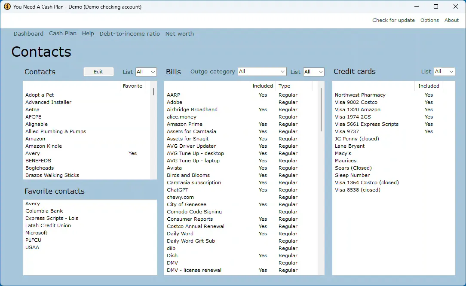Select the Alignable contact
466x286 pixels.
pos(37,124)
